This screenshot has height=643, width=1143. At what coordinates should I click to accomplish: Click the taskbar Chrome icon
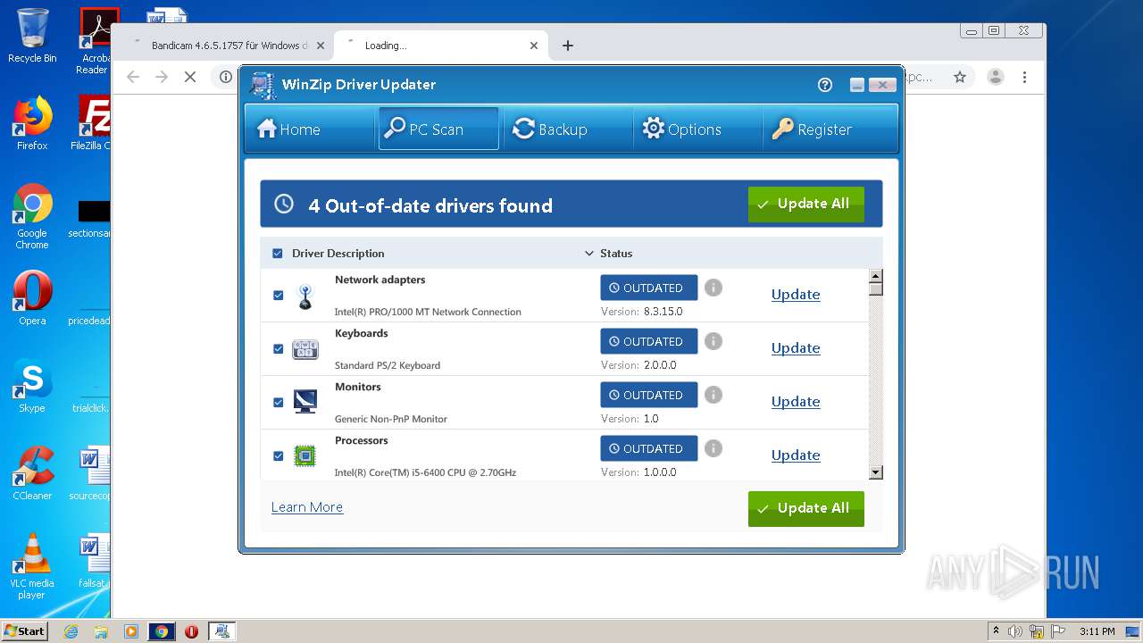(x=162, y=631)
